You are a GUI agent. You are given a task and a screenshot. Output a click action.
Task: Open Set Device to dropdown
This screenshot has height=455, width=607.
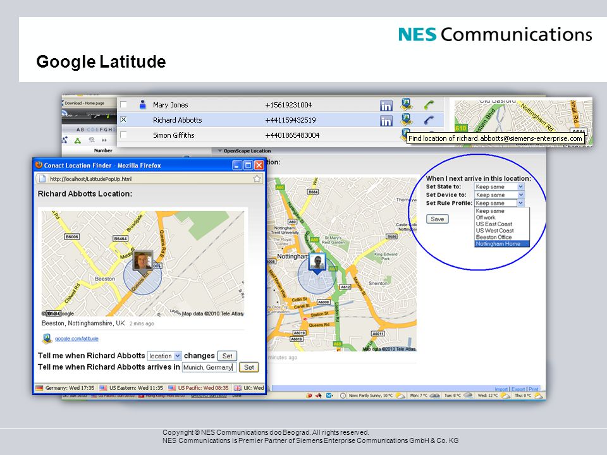tap(500, 195)
